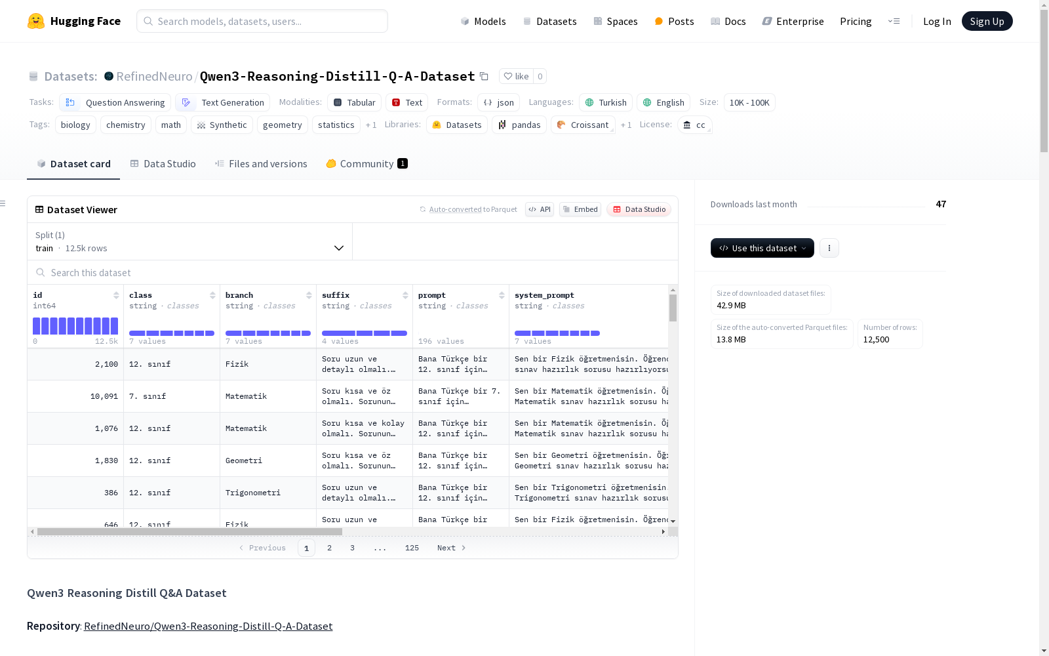Click the table vertical scrollbar thumb
Viewport: 1049px width, 656px height.
673,308
